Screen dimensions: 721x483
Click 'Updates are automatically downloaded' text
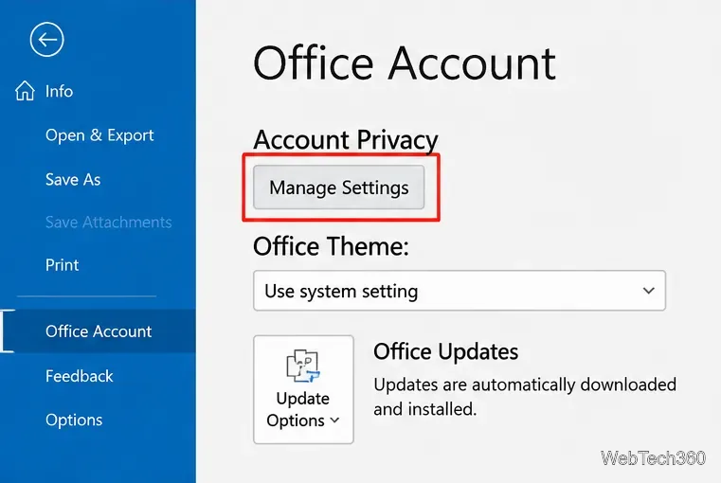pos(525,385)
